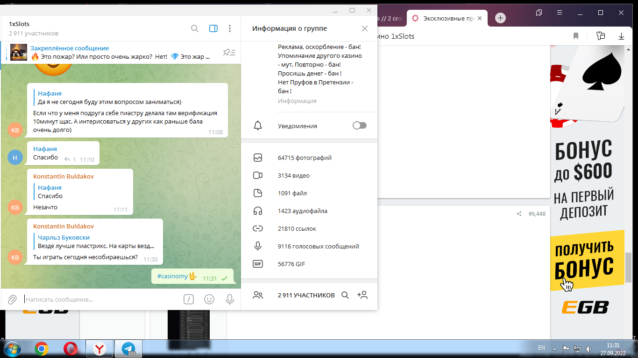This screenshot has width=638, height=358.
Task: Open Telegram from the taskbar
Action: 128,349
